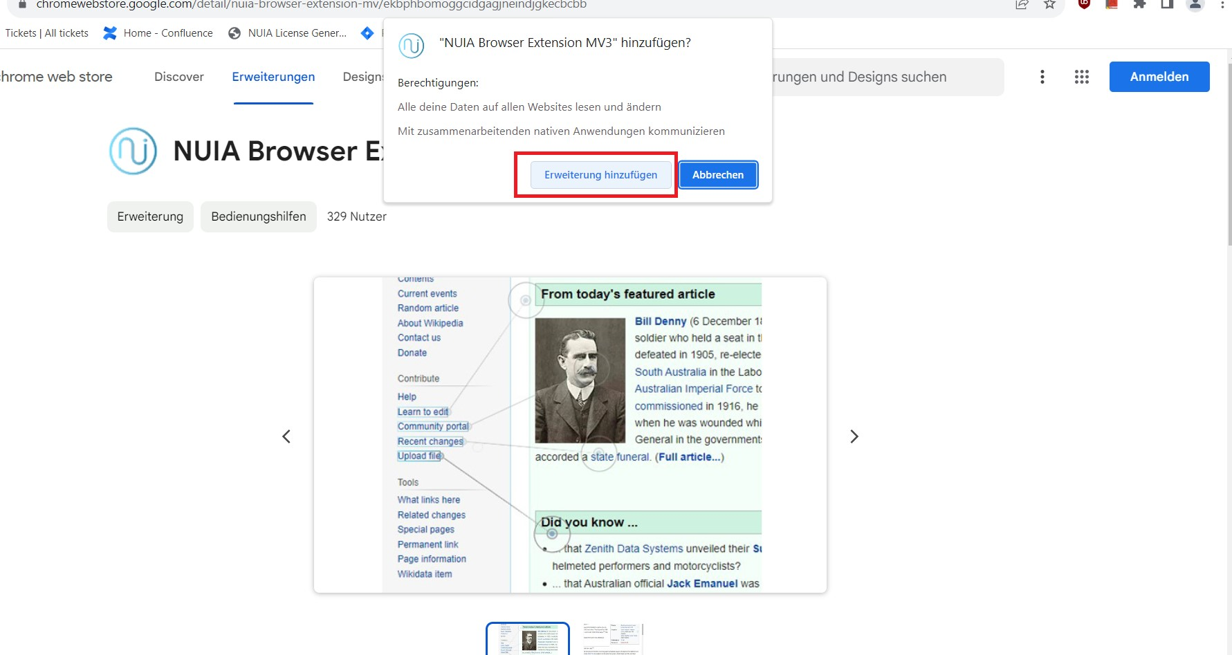Click the Jira diamond bookmark icon
Image resolution: width=1232 pixels, height=655 pixels.
point(367,33)
